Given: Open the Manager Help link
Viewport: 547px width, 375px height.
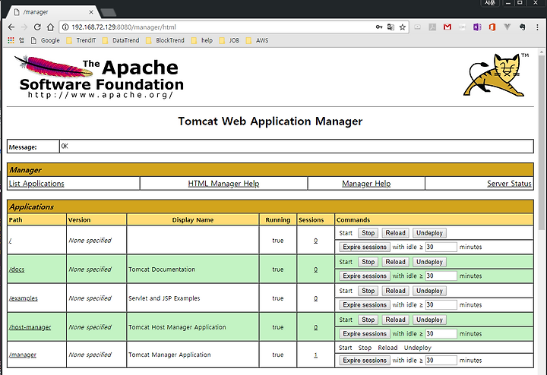Looking at the screenshot, I should (366, 184).
